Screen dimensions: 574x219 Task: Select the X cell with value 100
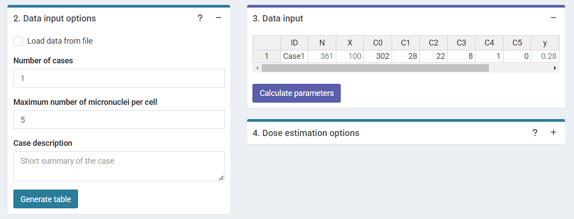[350, 56]
